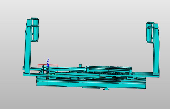Click the small block under the base beam
Viewport: 170px width, 109px height.
click(106, 89)
